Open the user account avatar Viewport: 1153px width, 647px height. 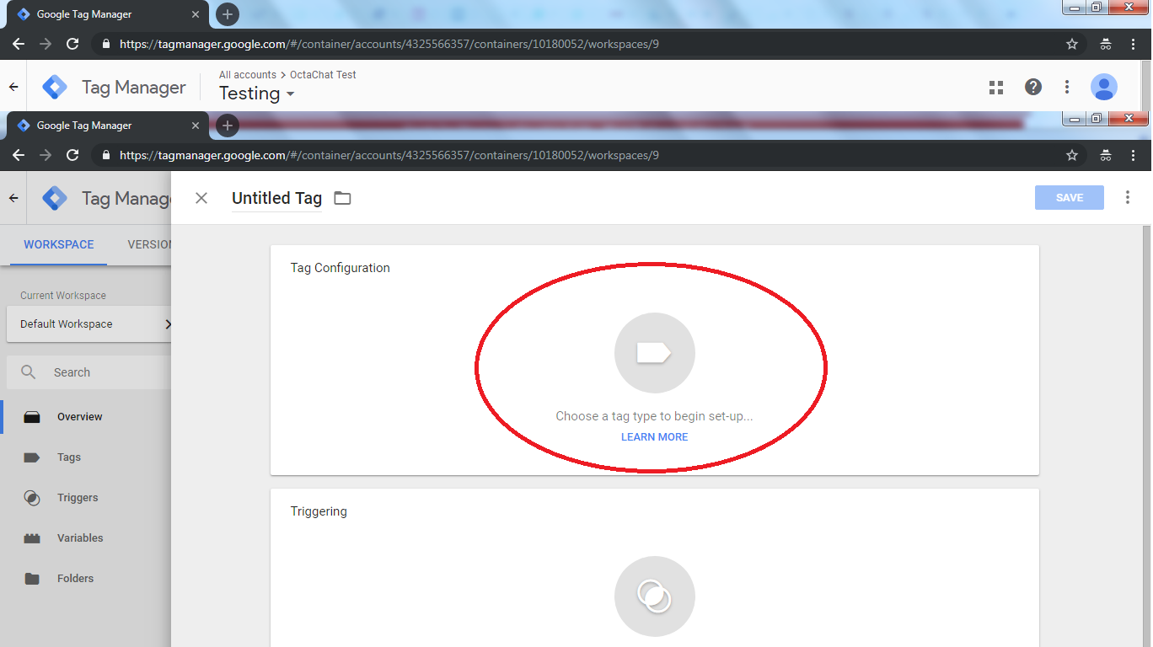point(1103,87)
